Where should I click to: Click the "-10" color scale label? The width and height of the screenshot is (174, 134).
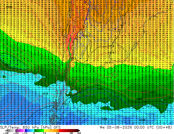24,133
